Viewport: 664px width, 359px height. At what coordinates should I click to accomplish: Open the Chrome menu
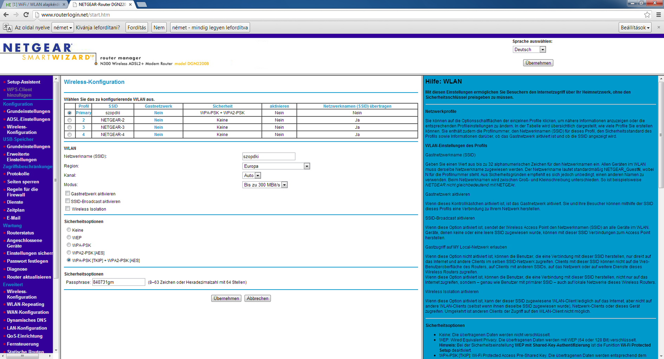658,15
